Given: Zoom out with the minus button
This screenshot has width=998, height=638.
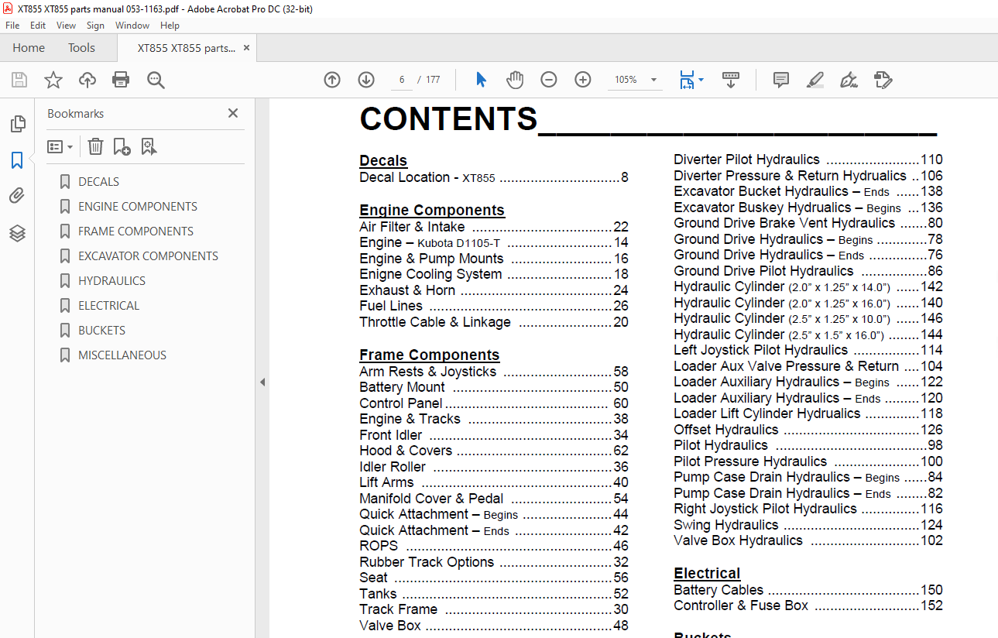Looking at the screenshot, I should pyautogui.click(x=549, y=80).
